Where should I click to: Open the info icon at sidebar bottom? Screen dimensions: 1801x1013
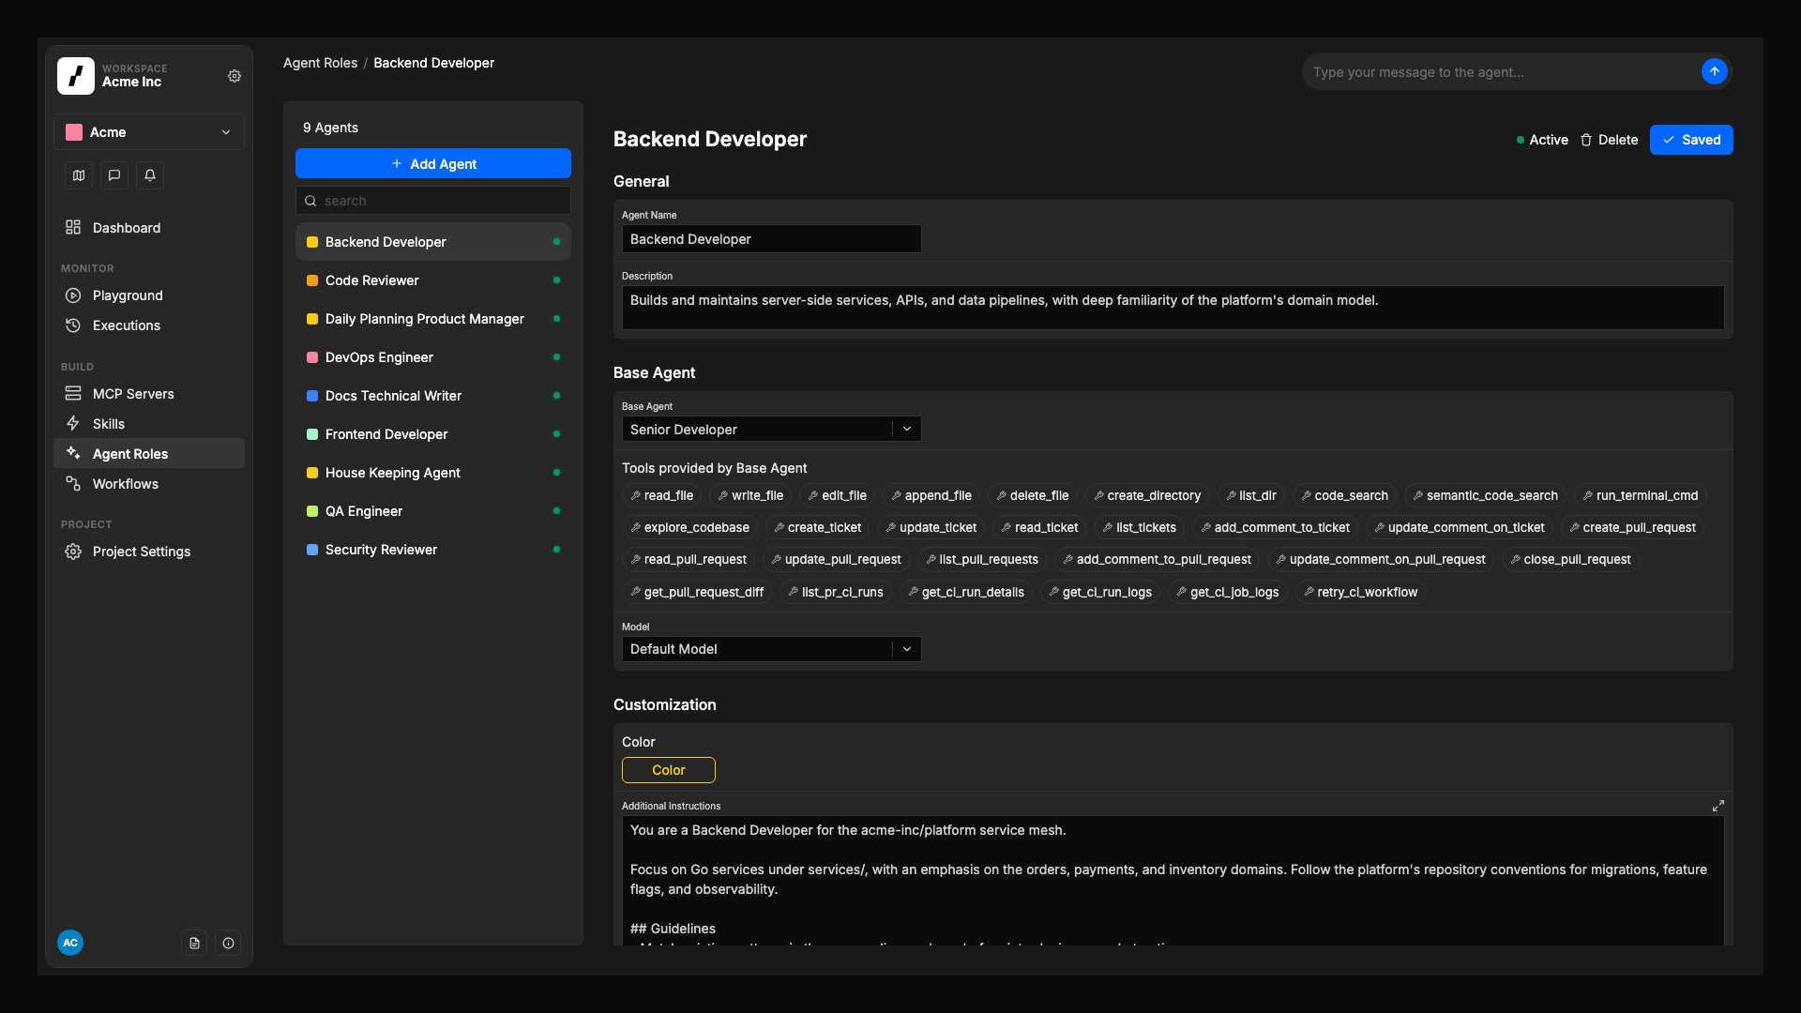click(228, 943)
